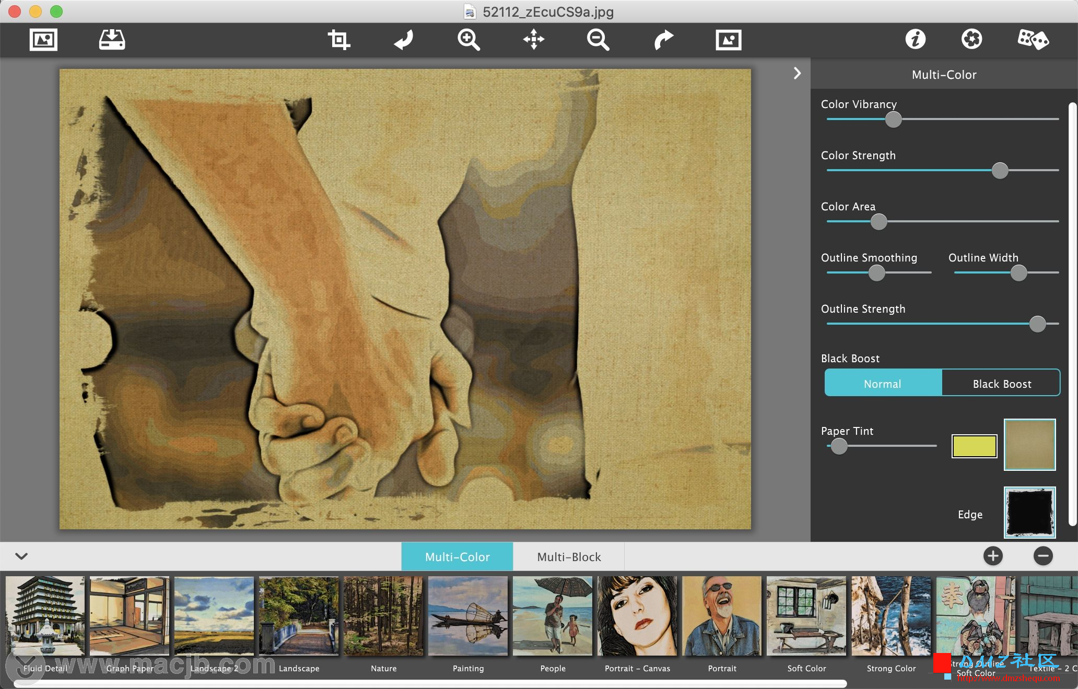Viewport: 1078px width, 689px height.
Task: Click the save image tray icon
Action: 112,40
